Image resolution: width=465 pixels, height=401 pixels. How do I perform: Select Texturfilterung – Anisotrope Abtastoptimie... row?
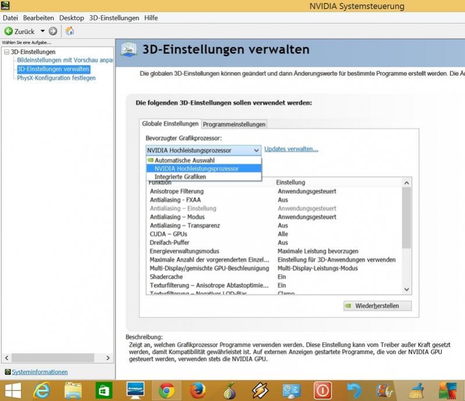(274, 285)
